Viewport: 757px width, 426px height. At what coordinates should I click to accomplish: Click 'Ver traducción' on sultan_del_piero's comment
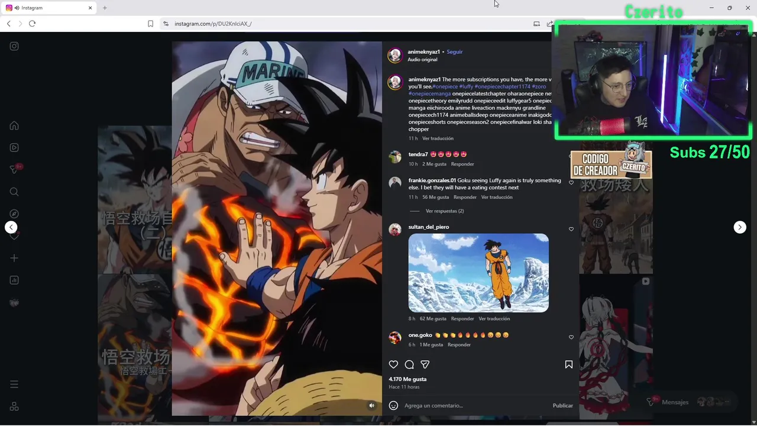(x=494, y=318)
